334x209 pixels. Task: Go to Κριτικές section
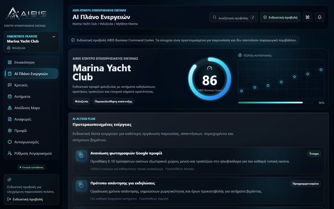click(x=31, y=85)
